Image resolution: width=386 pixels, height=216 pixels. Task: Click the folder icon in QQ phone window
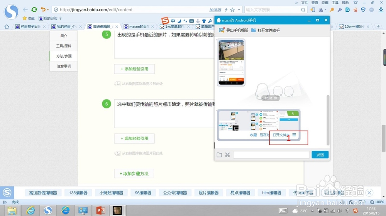[219, 155]
